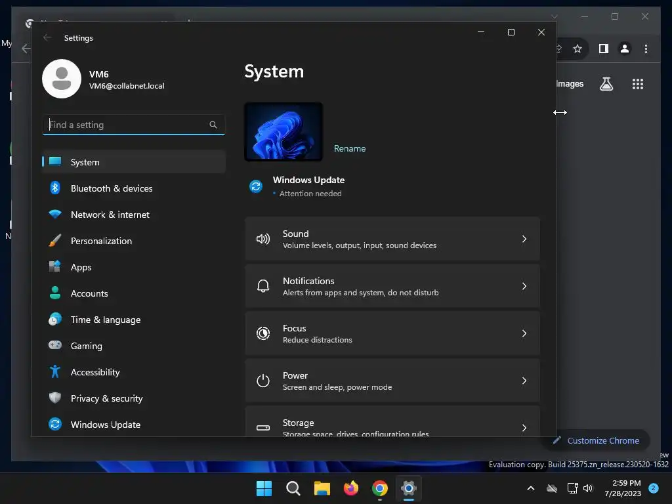The image size is (672, 504).
Task: Click the Time & language clock icon
Action: pyautogui.click(x=55, y=319)
